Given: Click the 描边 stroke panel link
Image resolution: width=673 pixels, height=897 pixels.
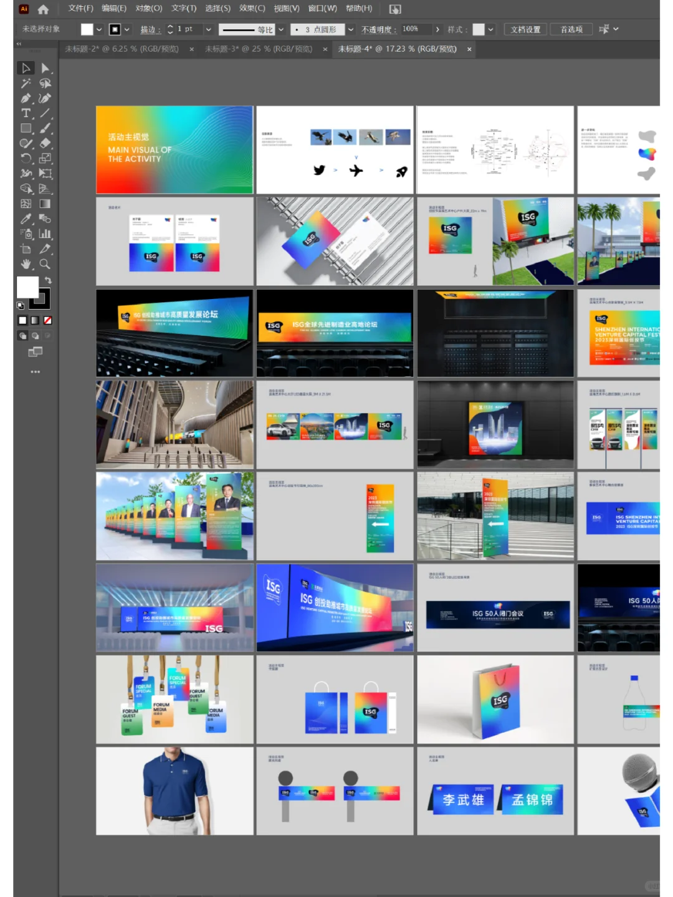Looking at the screenshot, I should click(x=150, y=29).
